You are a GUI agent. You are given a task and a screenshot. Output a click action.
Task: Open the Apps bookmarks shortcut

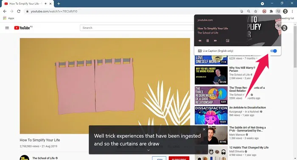point(9,18)
